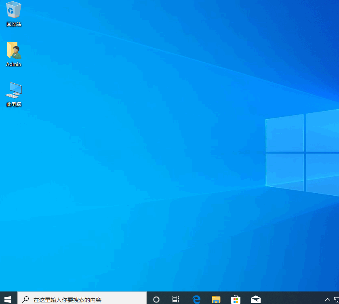
Task: Click the magnifier icon in search box
Action: pos(25,300)
